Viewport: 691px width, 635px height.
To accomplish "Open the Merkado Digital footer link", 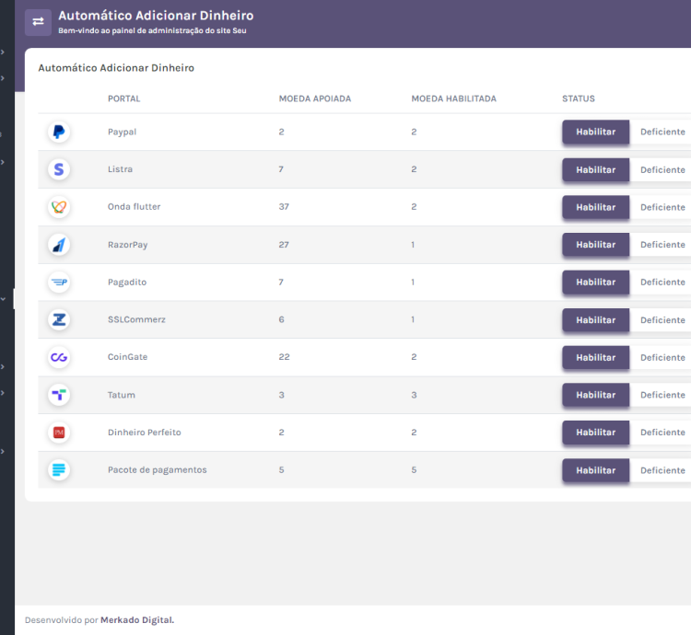I will point(137,620).
